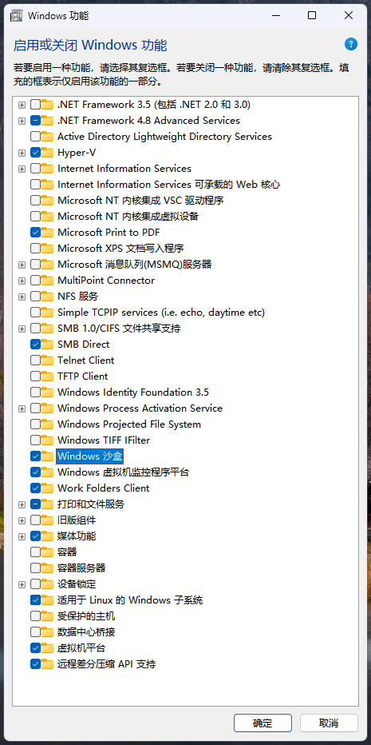Click the Windows 功能 title bar app icon

[x=17, y=16]
